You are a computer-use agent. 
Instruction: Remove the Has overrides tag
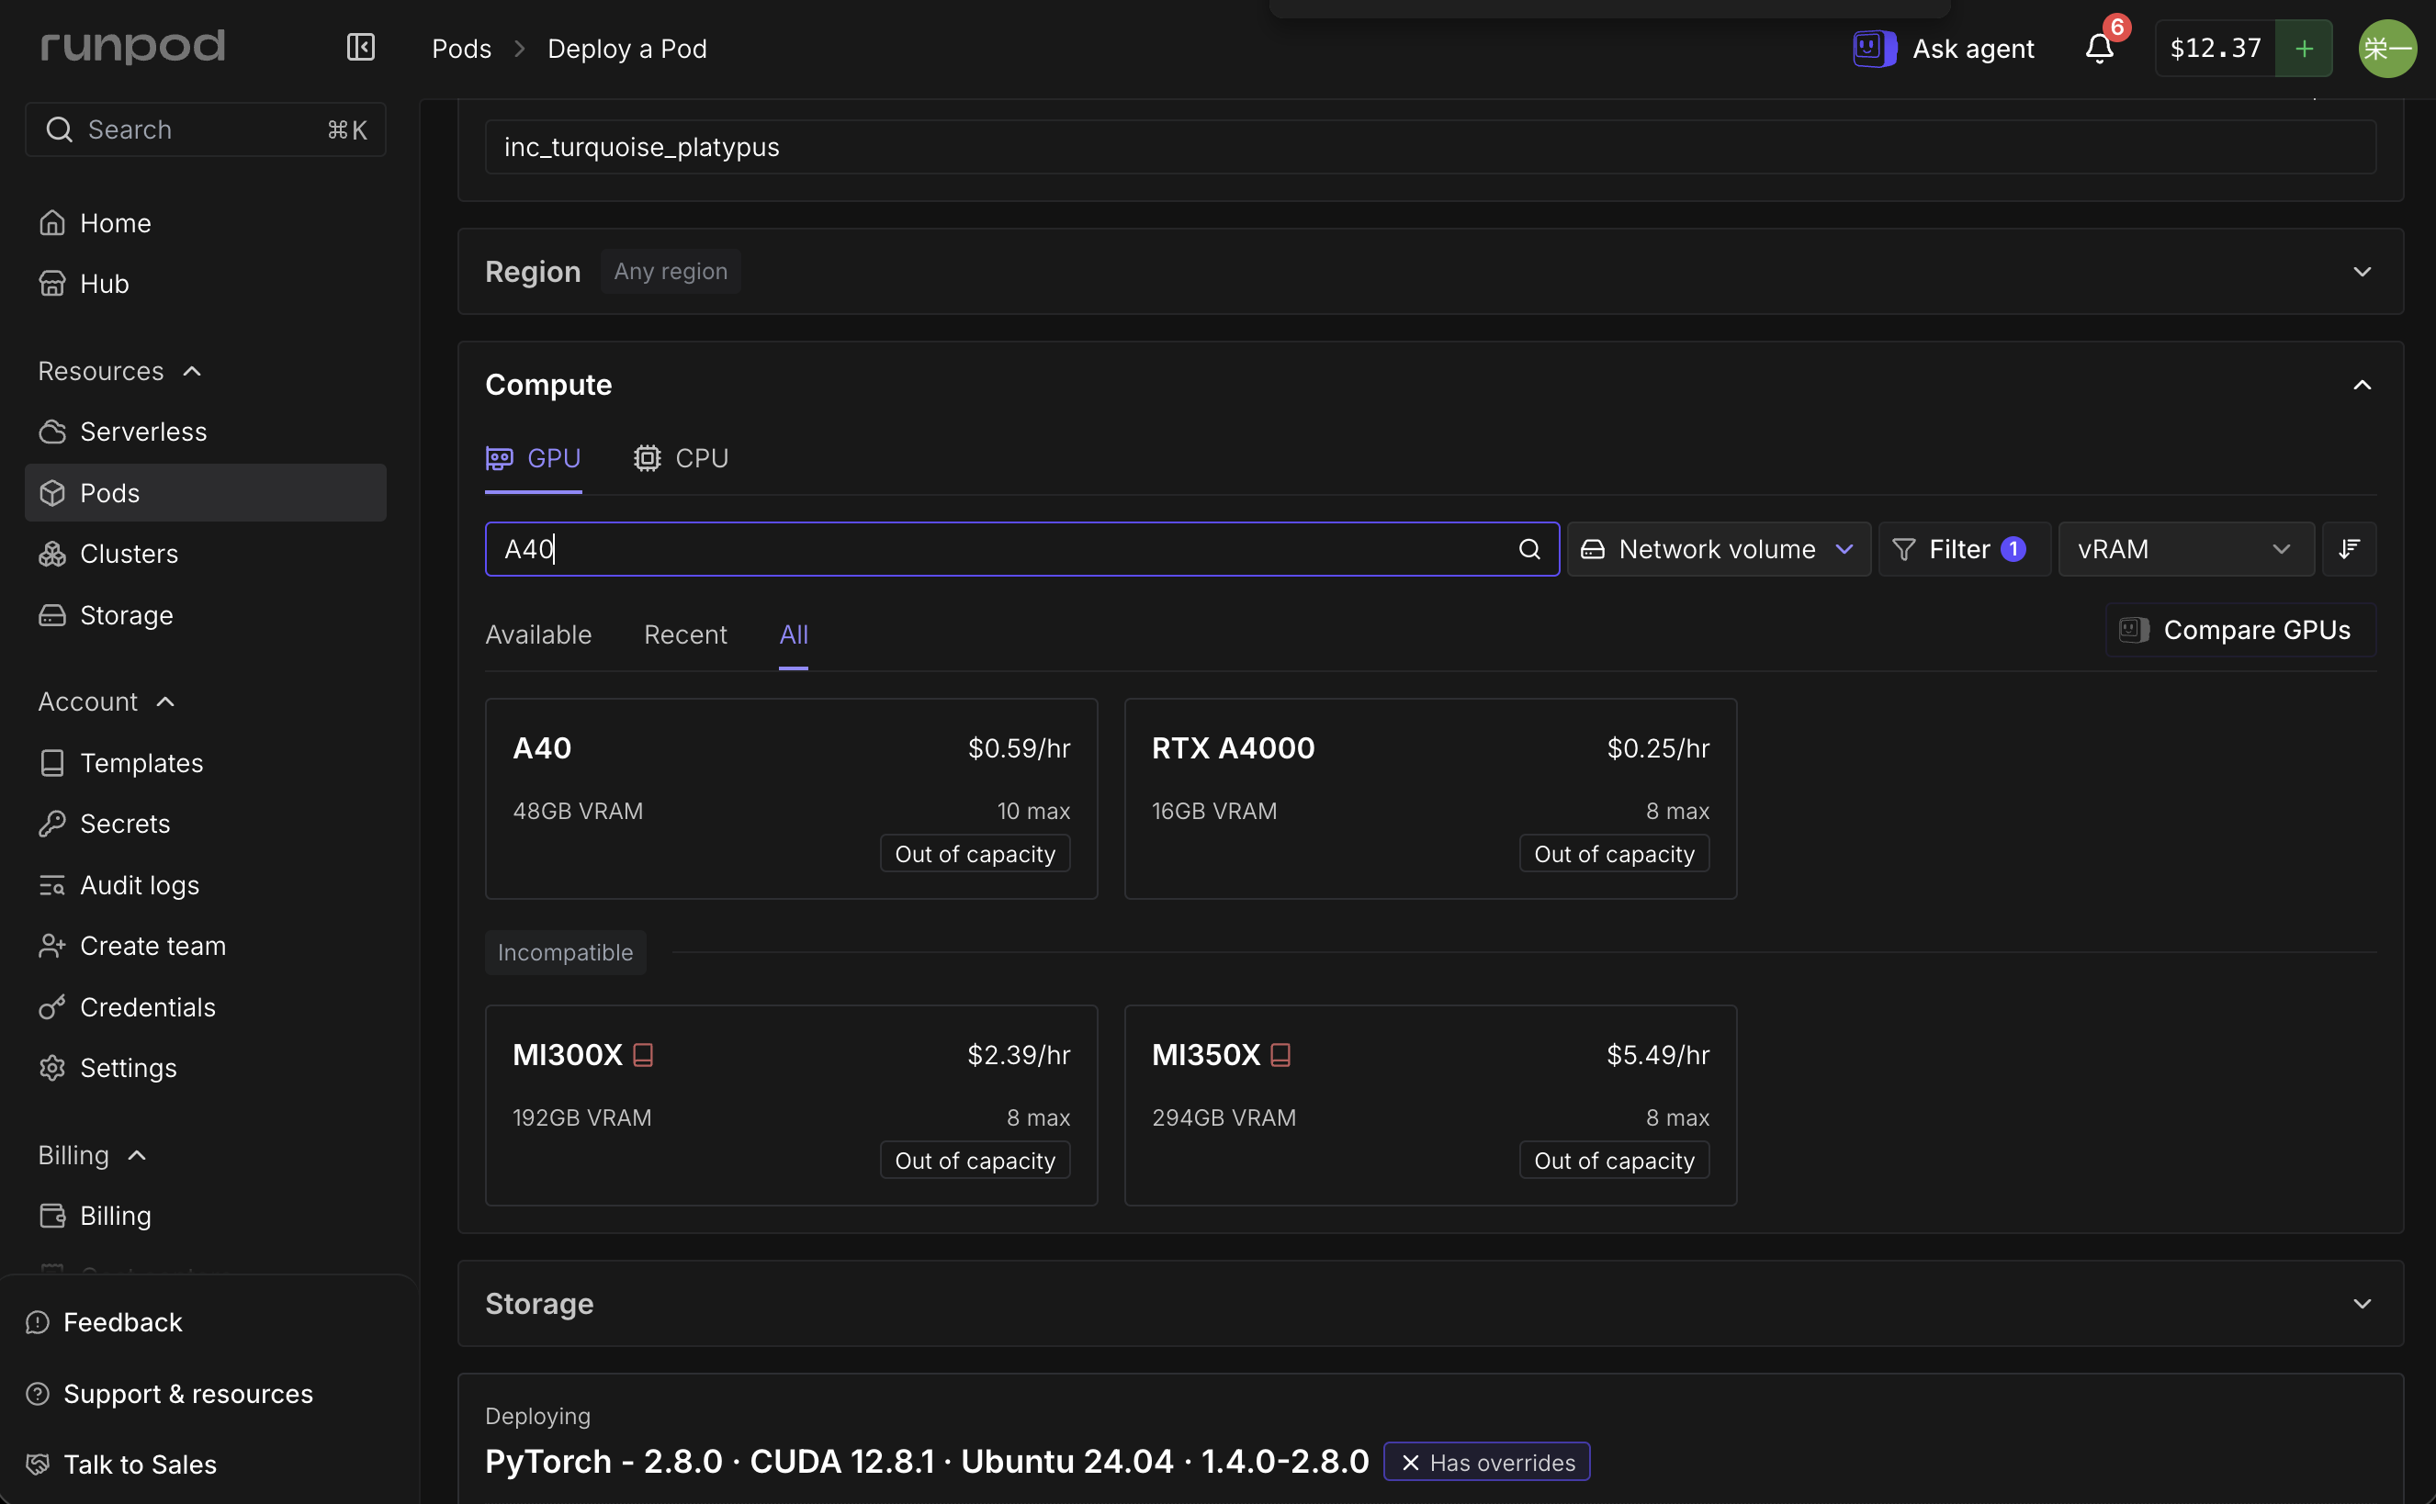tap(1410, 1462)
